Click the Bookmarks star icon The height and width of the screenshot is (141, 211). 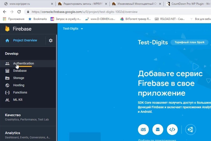coord(30,19)
